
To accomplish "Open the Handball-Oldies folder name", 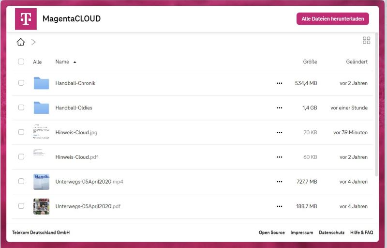I will (74, 108).
